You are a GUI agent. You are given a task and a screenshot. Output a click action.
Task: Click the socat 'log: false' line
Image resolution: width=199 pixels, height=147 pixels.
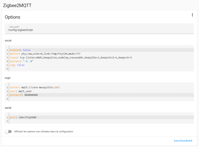[17, 65]
